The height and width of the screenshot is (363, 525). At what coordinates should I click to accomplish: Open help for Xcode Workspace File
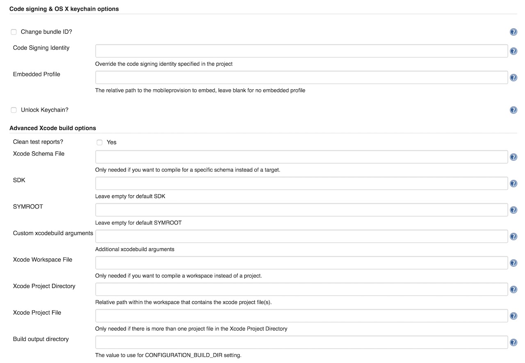(x=513, y=263)
